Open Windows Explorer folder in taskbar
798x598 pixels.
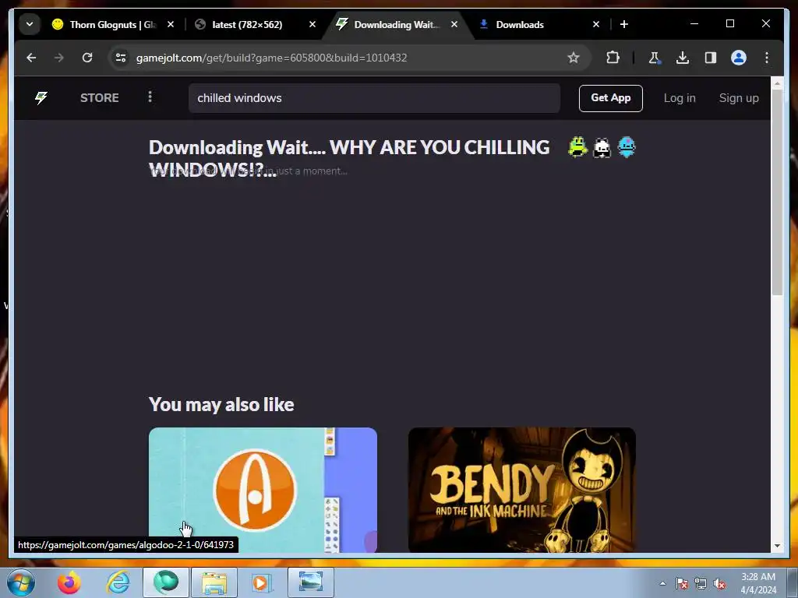point(214,582)
